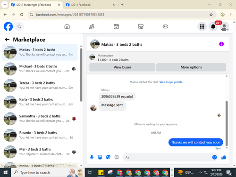Close the Messenger | Facebook tab
The height and width of the screenshot is (177, 236).
59,5
